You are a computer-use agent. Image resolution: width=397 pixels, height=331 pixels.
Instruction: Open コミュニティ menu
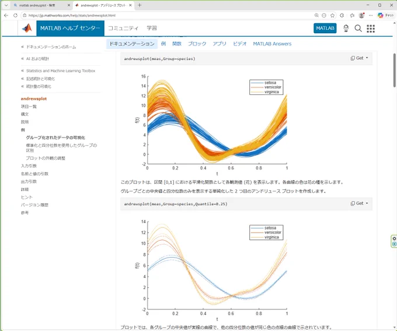click(x=123, y=28)
